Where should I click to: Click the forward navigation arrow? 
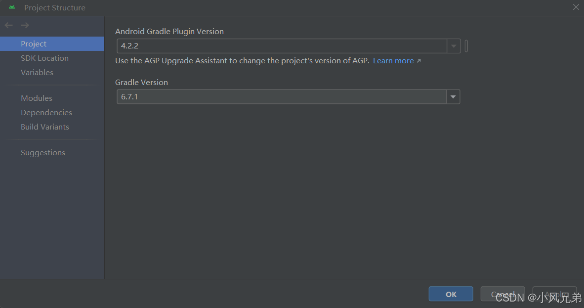pyautogui.click(x=24, y=25)
